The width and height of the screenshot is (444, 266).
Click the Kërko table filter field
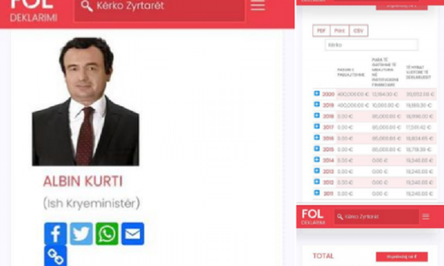[371, 45]
